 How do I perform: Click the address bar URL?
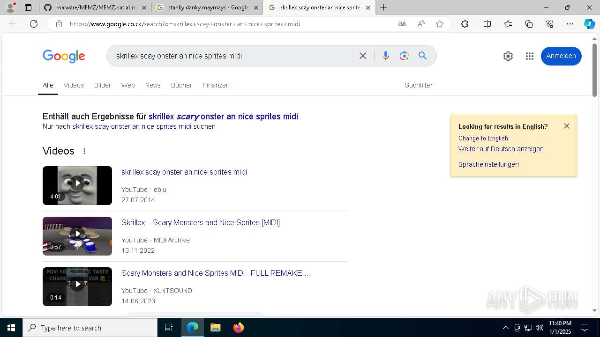(185, 24)
